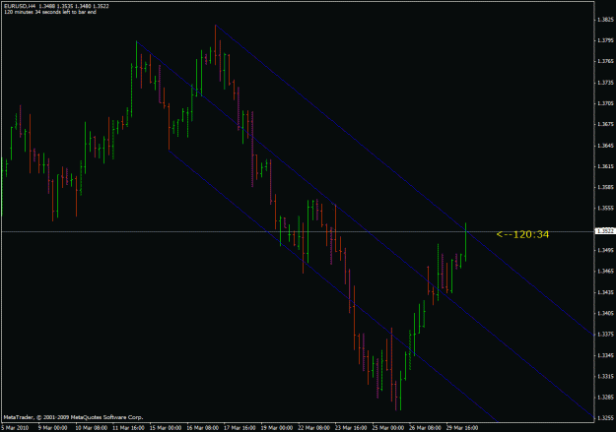This screenshot has height=432, width=616.
Task: Click the '10 Mar 08:00' time axis label
Action: click(91, 428)
